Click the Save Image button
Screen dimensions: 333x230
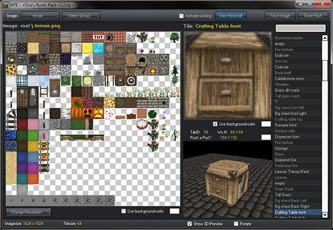[280, 16]
